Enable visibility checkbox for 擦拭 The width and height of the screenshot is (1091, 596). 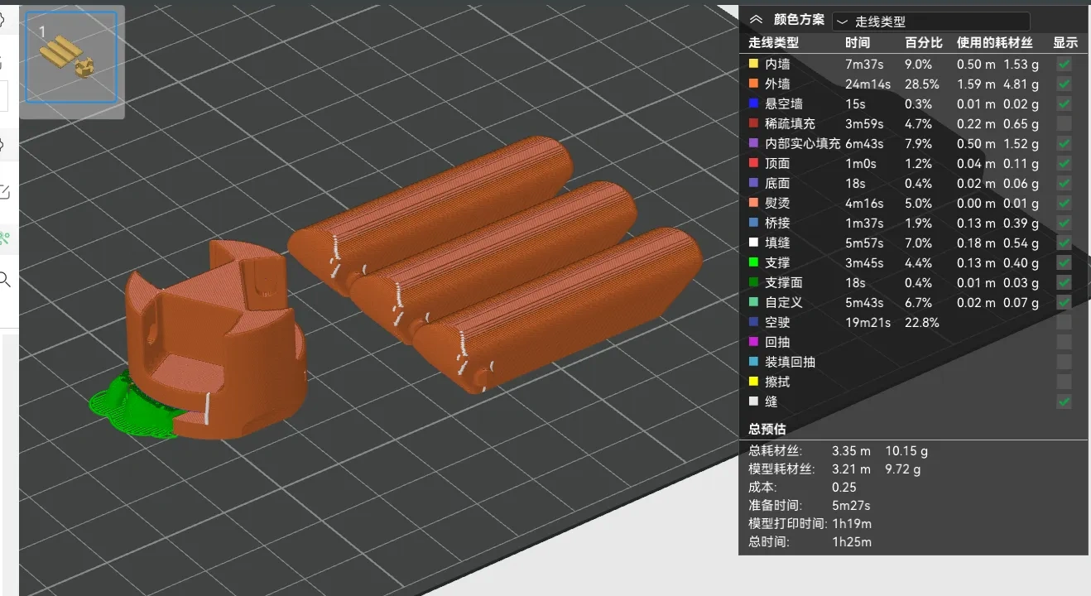click(1065, 382)
